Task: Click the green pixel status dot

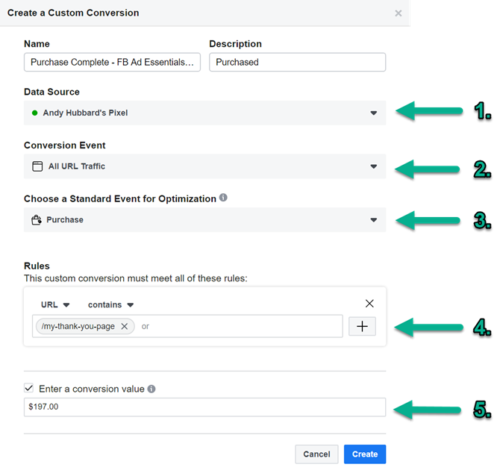Action: click(35, 113)
